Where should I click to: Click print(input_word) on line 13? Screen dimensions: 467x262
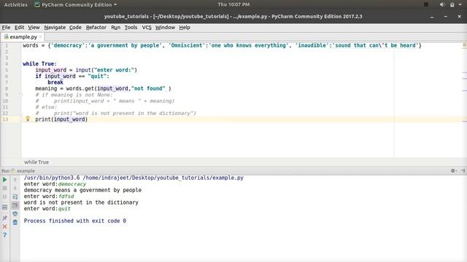coord(61,119)
